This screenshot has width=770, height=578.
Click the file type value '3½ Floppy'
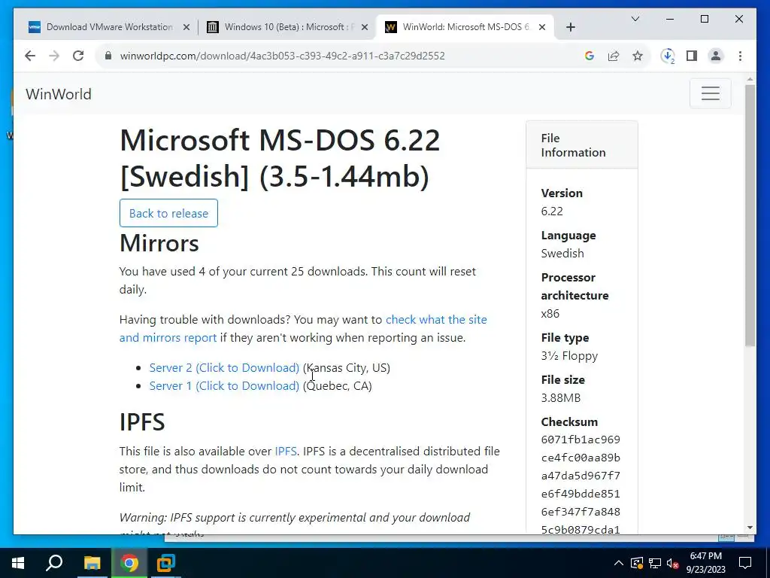(569, 356)
